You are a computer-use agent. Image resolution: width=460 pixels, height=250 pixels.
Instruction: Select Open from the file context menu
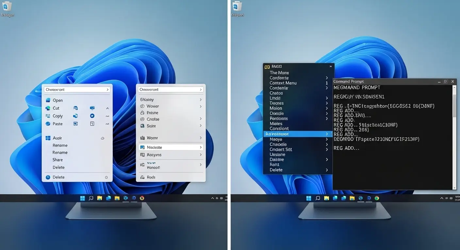pos(58,100)
